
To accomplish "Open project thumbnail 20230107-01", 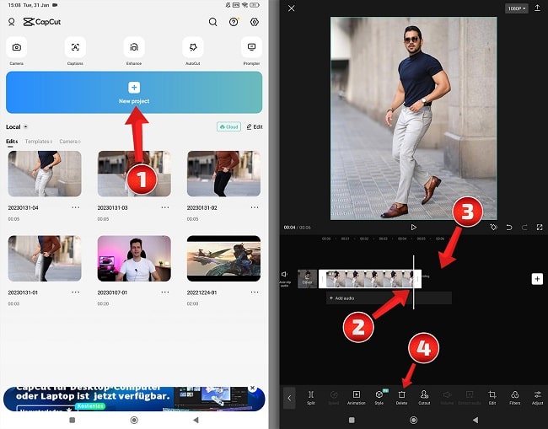I will click(x=134, y=259).
